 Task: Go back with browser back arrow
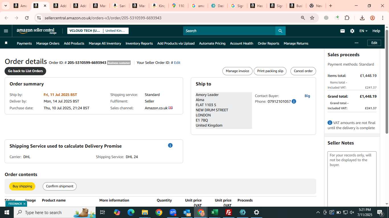pos(6,18)
